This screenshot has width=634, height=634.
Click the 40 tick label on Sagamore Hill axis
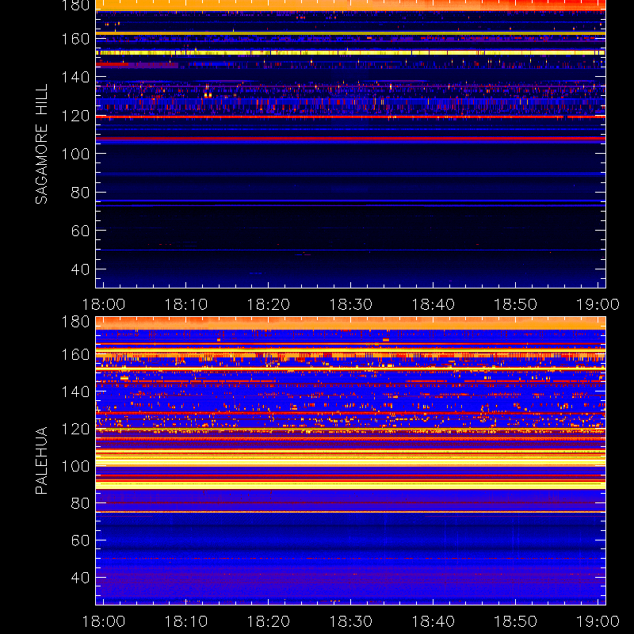point(80,269)
